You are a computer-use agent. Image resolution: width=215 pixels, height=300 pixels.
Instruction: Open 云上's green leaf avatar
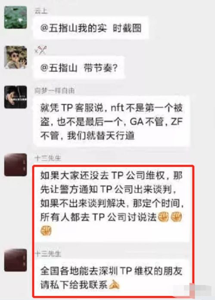16,18
